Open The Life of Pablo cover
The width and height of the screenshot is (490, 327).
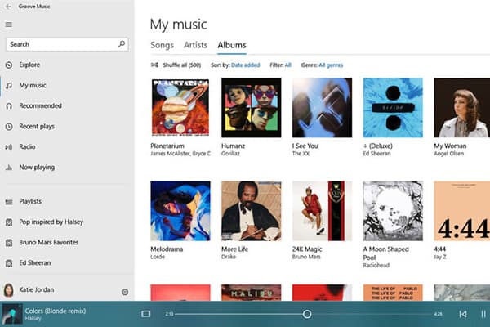393,293
